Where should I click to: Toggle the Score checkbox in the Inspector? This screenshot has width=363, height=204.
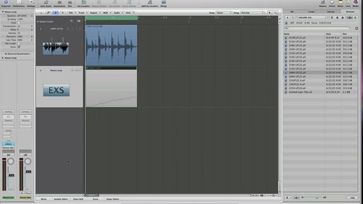[x=19, y=46]
